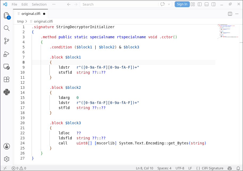Click the StringDecryptorInitializer text

pos(85,27)
